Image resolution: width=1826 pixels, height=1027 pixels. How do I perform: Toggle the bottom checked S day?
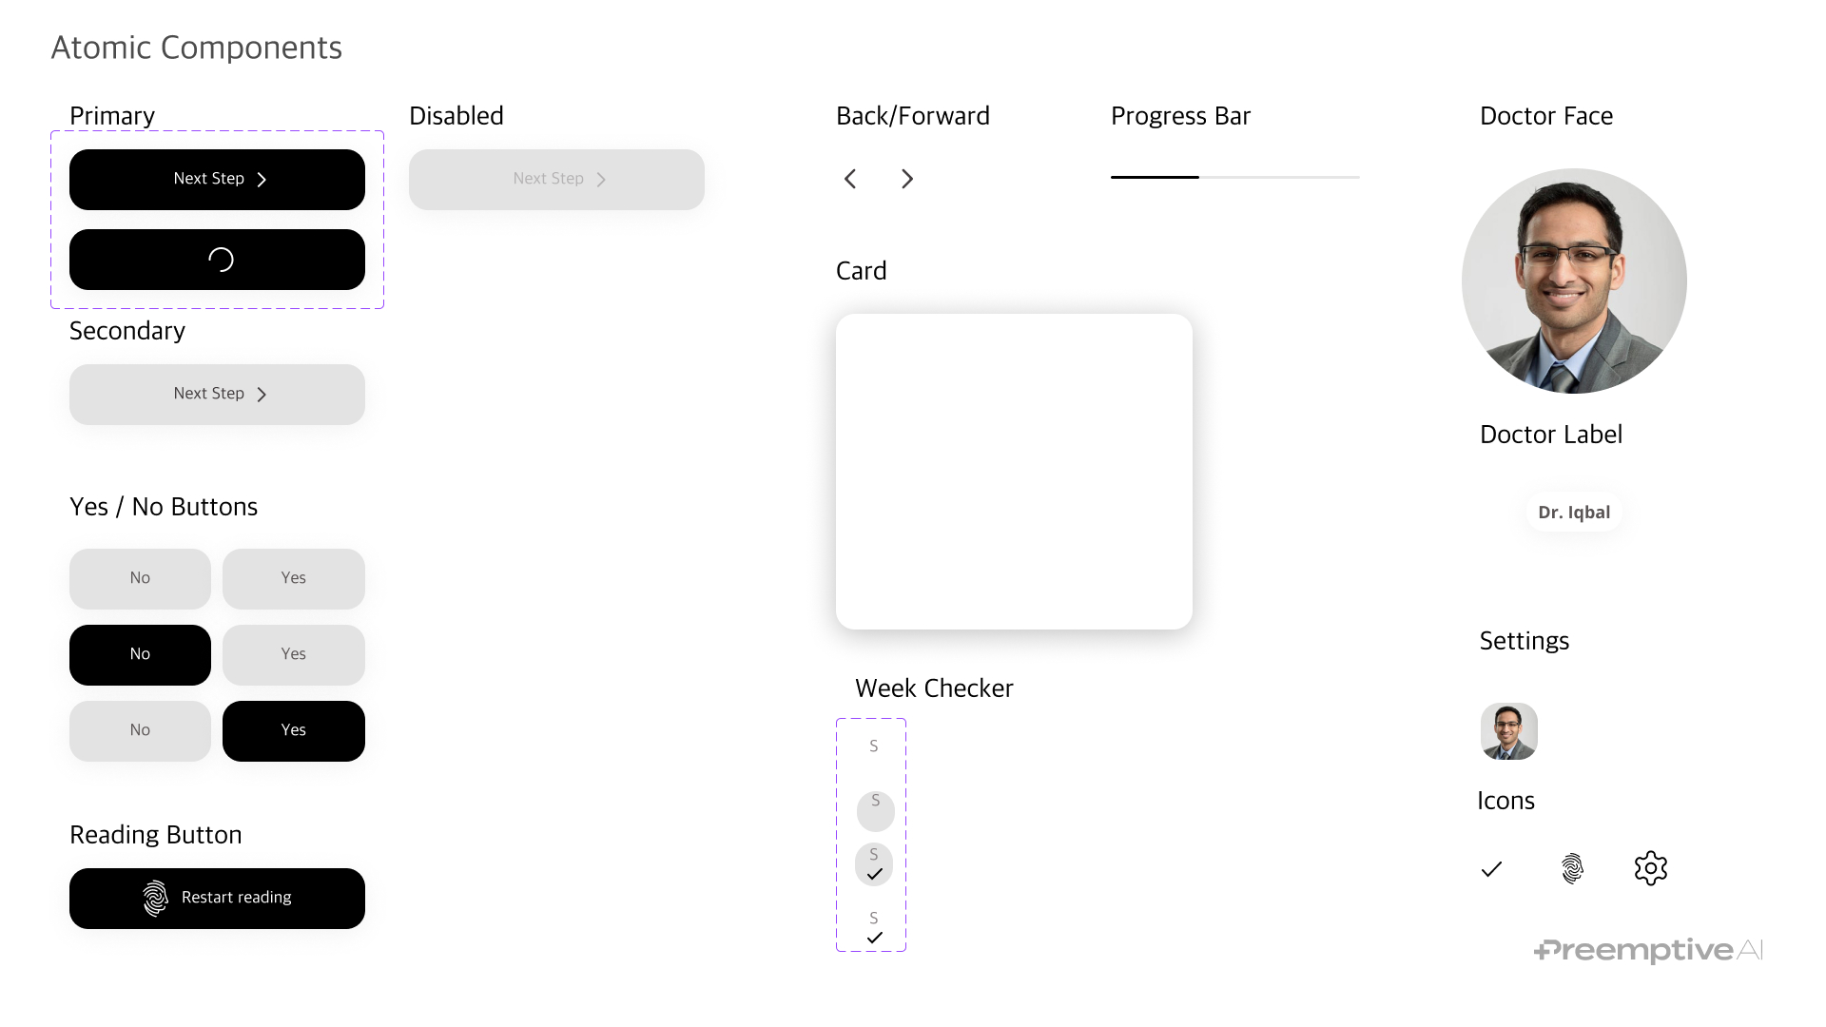874,927
